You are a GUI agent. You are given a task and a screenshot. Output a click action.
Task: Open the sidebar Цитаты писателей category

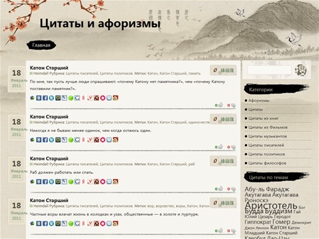click(x=266, y=145)
